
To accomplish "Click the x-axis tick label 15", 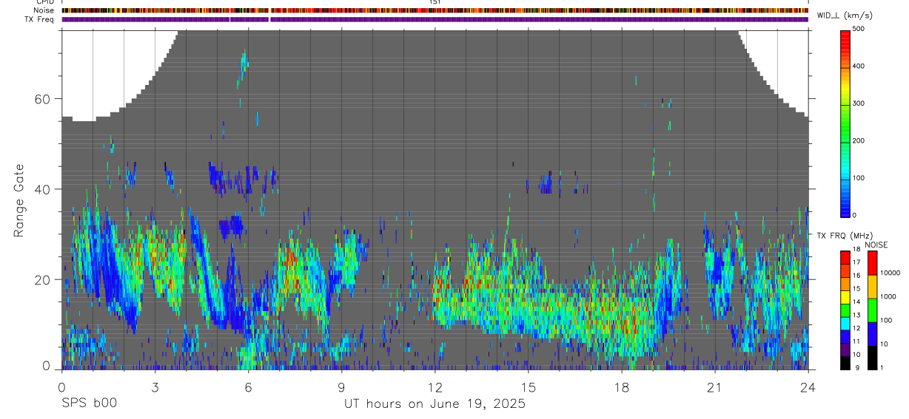I will [529, 386].
